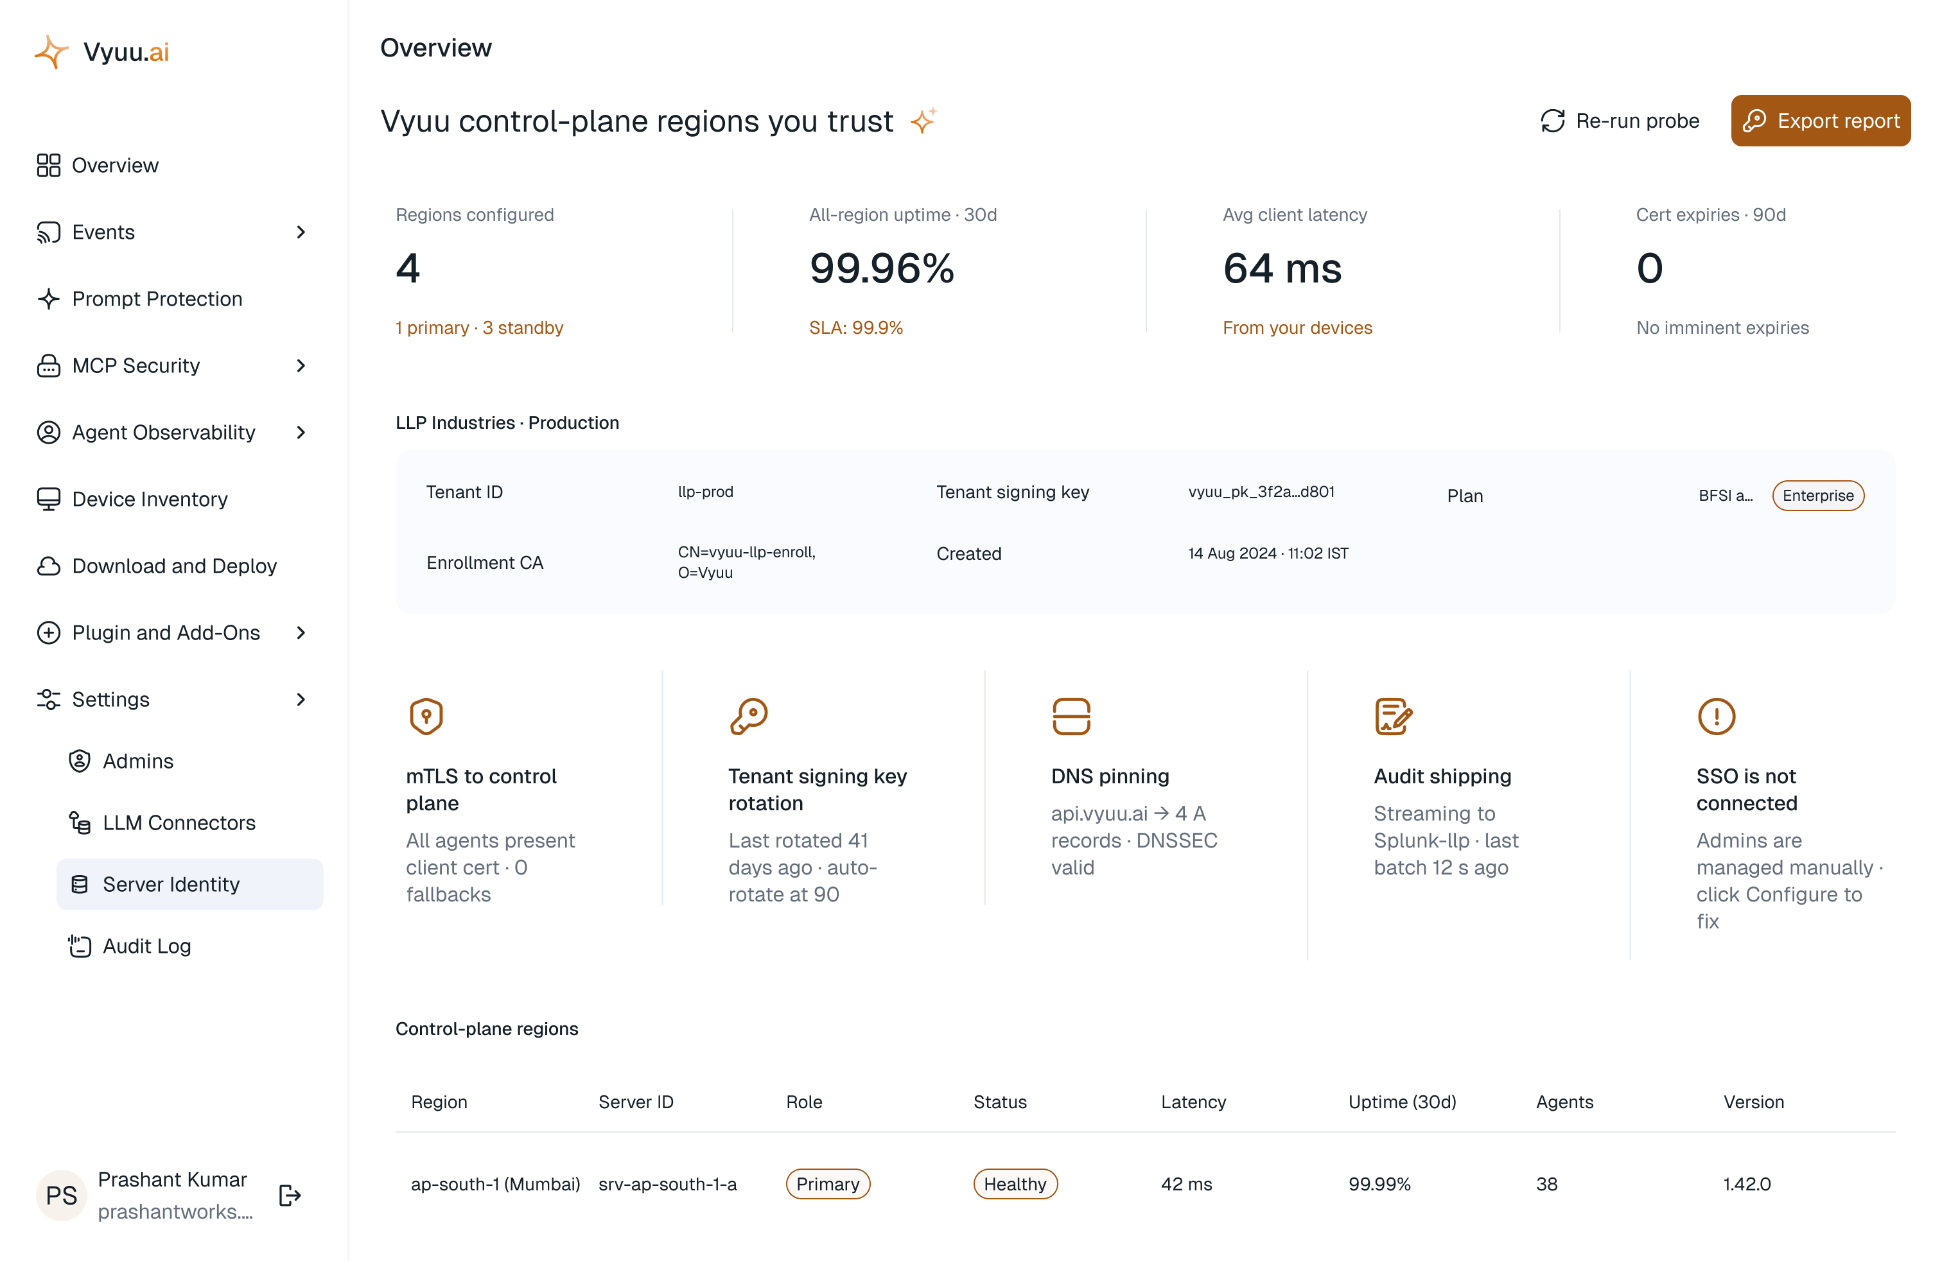Click the Download and Deploy cloud icon

click(48, 566)
